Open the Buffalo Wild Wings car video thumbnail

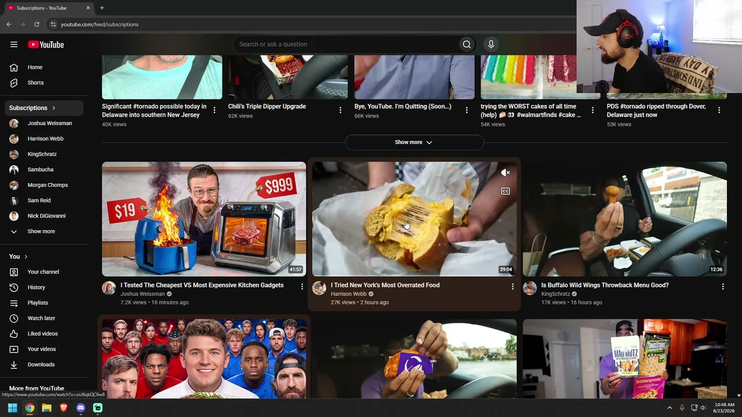tap(625, 219)
